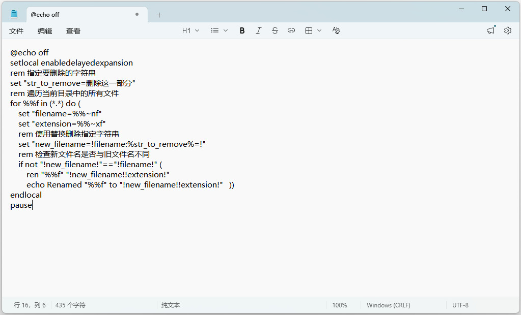Click the set "str_to_remove=删除这一部分" line
The width and height of the screenshot is (521, 315).
pyautogui.click(x=72, y=83)
